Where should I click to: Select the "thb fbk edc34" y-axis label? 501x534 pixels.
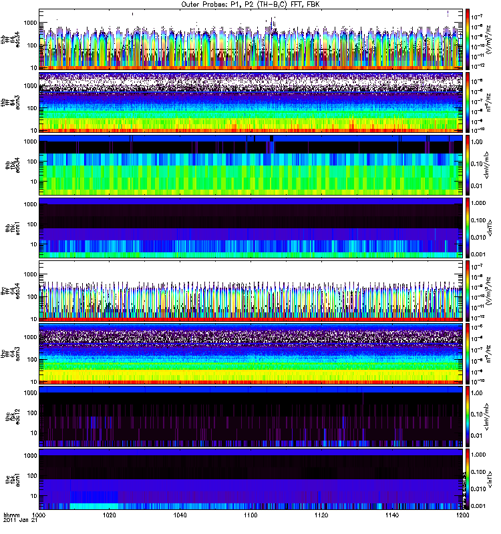(x=13, y=165)
